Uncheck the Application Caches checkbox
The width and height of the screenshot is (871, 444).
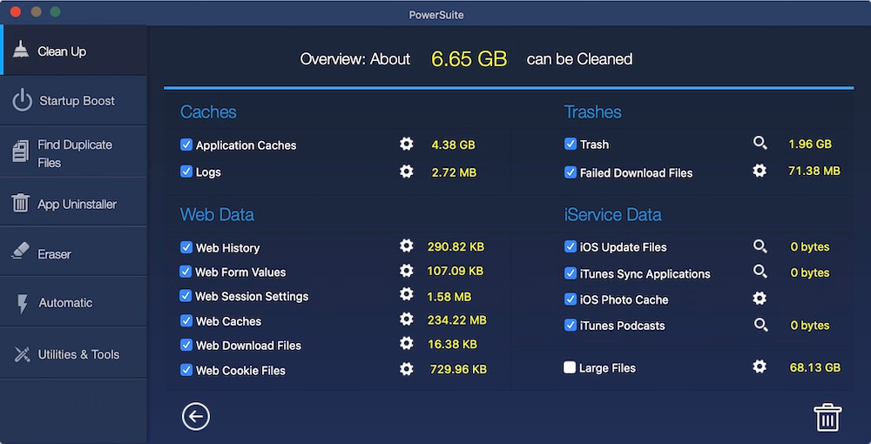pyautogui.click(x=186, y=145)
